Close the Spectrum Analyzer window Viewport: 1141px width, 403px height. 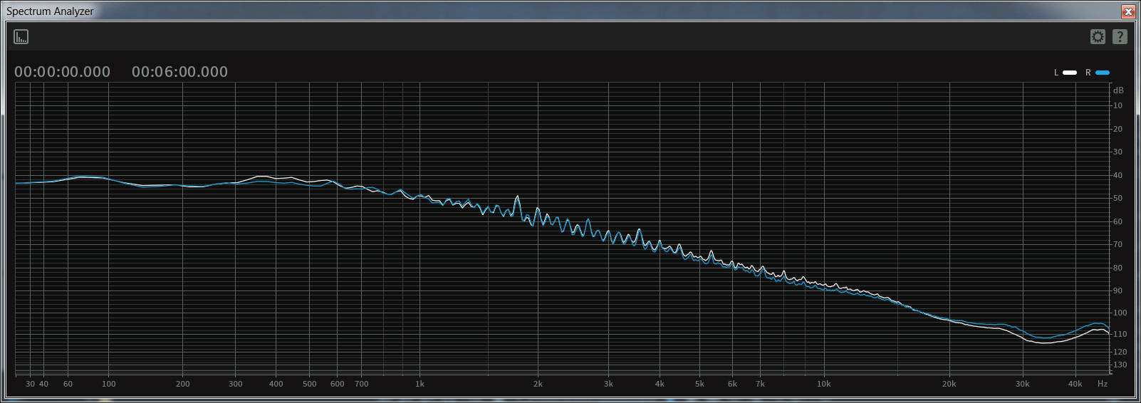pyautogui.click(x=1127, y=11)
